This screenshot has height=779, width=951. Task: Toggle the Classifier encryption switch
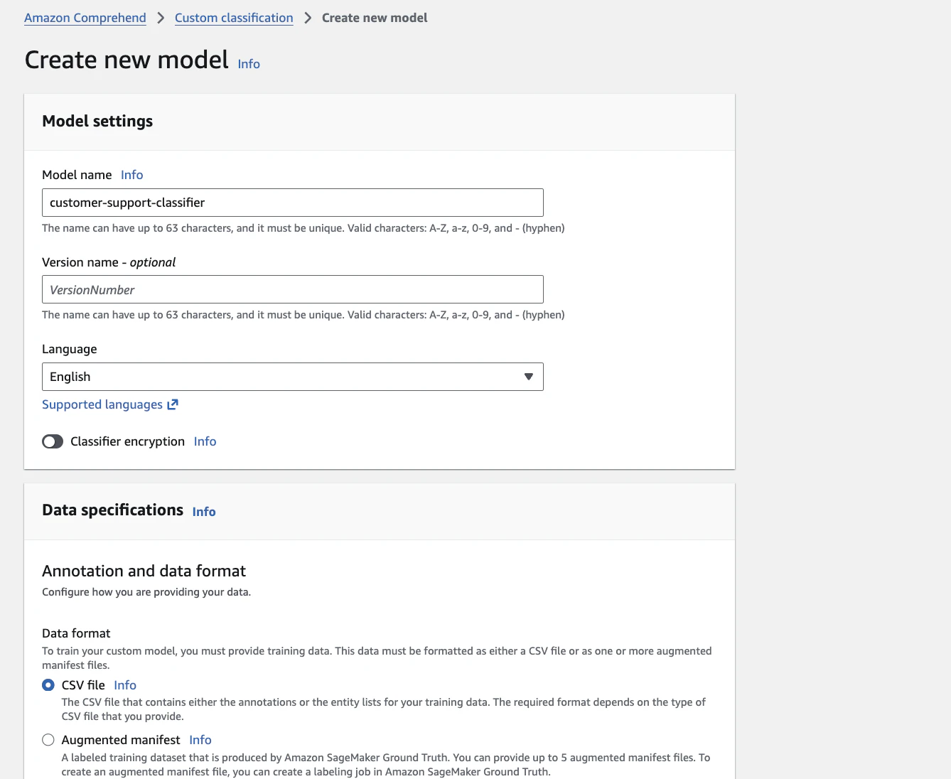[53, 441]
